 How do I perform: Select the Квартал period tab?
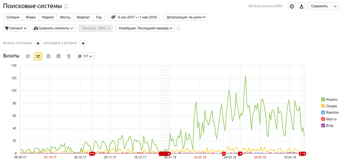(x=83, y=17)
